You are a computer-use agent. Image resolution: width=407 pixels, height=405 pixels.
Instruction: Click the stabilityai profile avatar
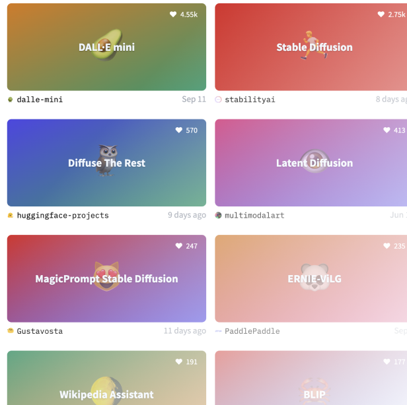pyautogui.click(x=218, y=100)
